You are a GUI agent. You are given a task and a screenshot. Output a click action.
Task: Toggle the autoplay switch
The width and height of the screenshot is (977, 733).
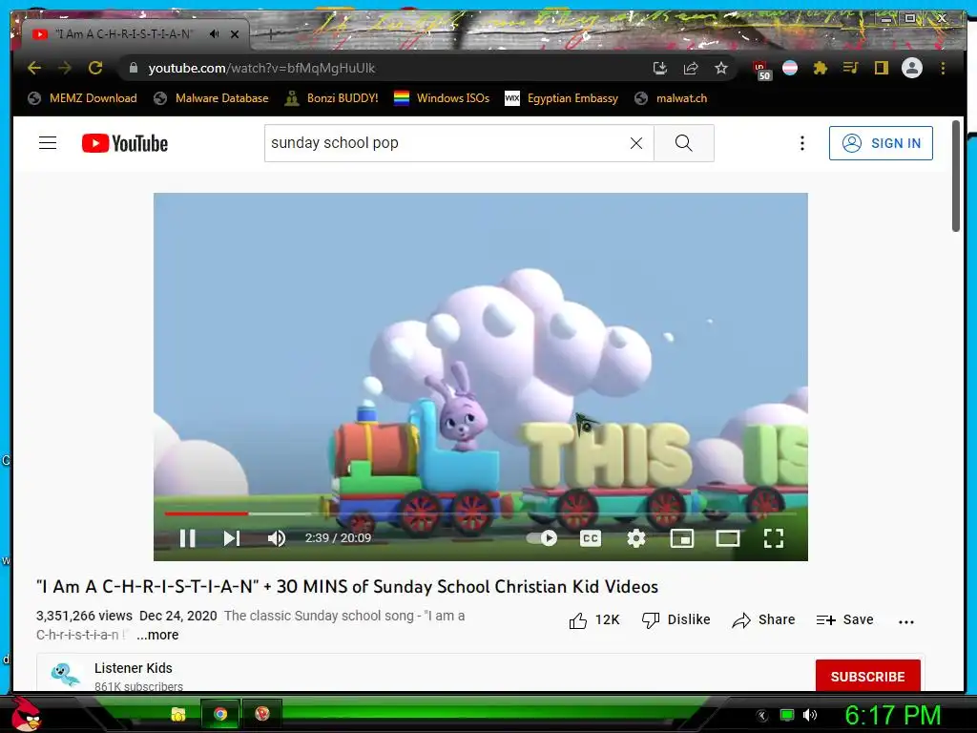pyautogui.click(x=542, y=538)
